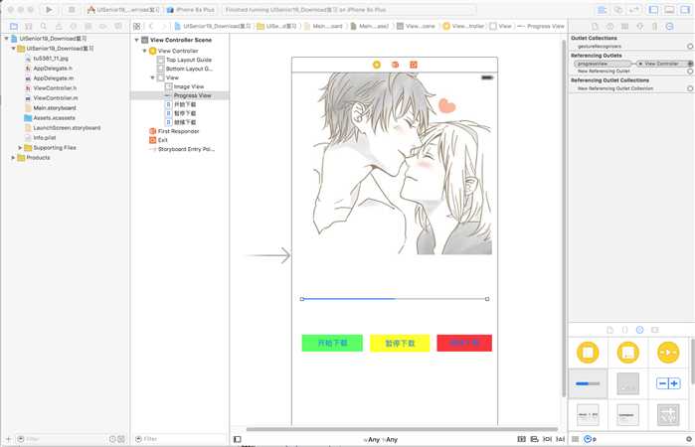Choose the iPhone 6s Plus device destination
This screenshot has height=447, width=695.
[191, 9]
